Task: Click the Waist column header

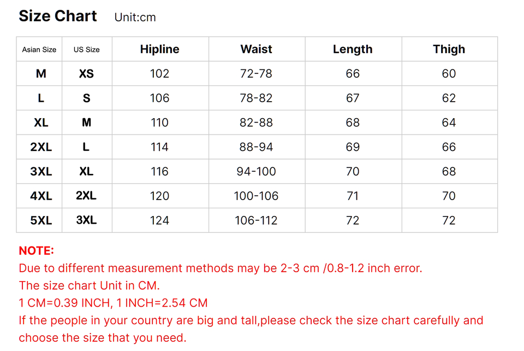Action: [256, 49]
